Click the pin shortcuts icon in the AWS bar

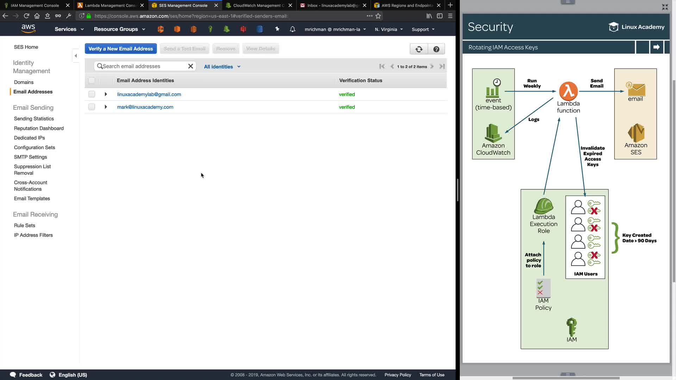[x=277, y=29]
